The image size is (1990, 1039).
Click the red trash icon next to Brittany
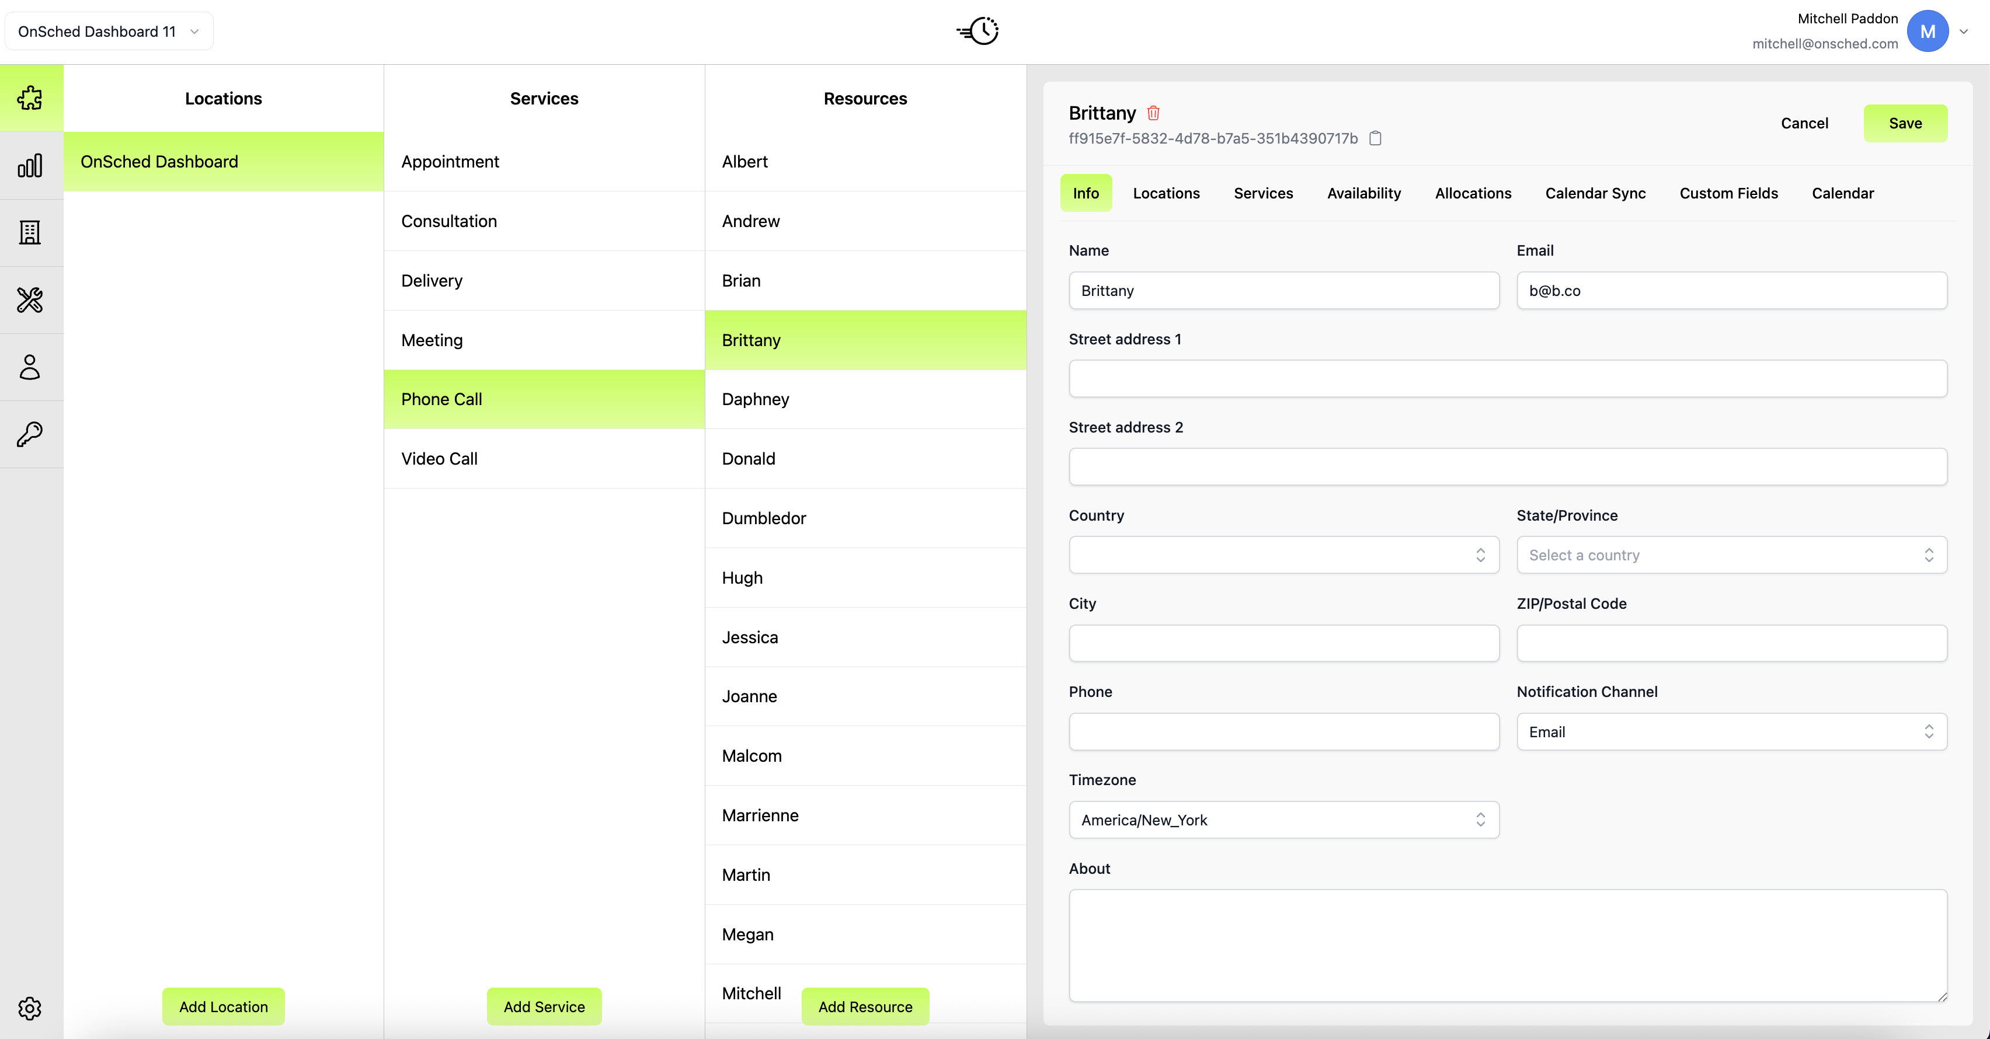1153,113
